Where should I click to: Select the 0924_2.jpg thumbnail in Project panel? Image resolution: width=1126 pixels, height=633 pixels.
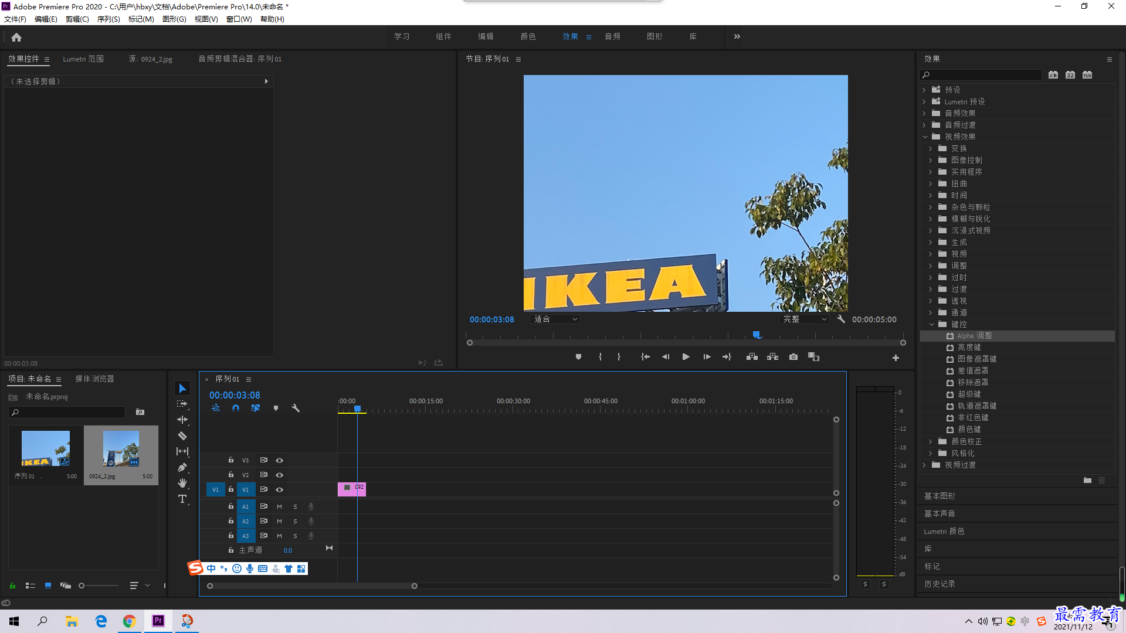pyautogui.click(x=121, y=449)
